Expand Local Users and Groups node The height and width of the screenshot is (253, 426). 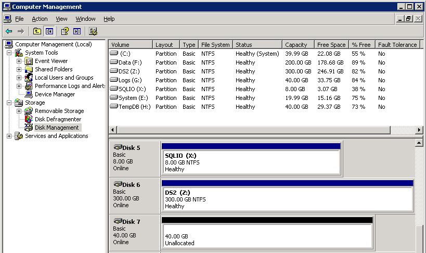19,78
